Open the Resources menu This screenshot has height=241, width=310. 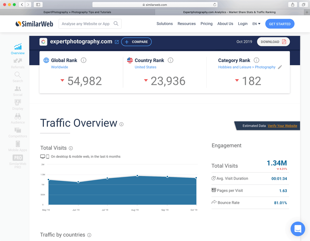(x=186, y=24)
